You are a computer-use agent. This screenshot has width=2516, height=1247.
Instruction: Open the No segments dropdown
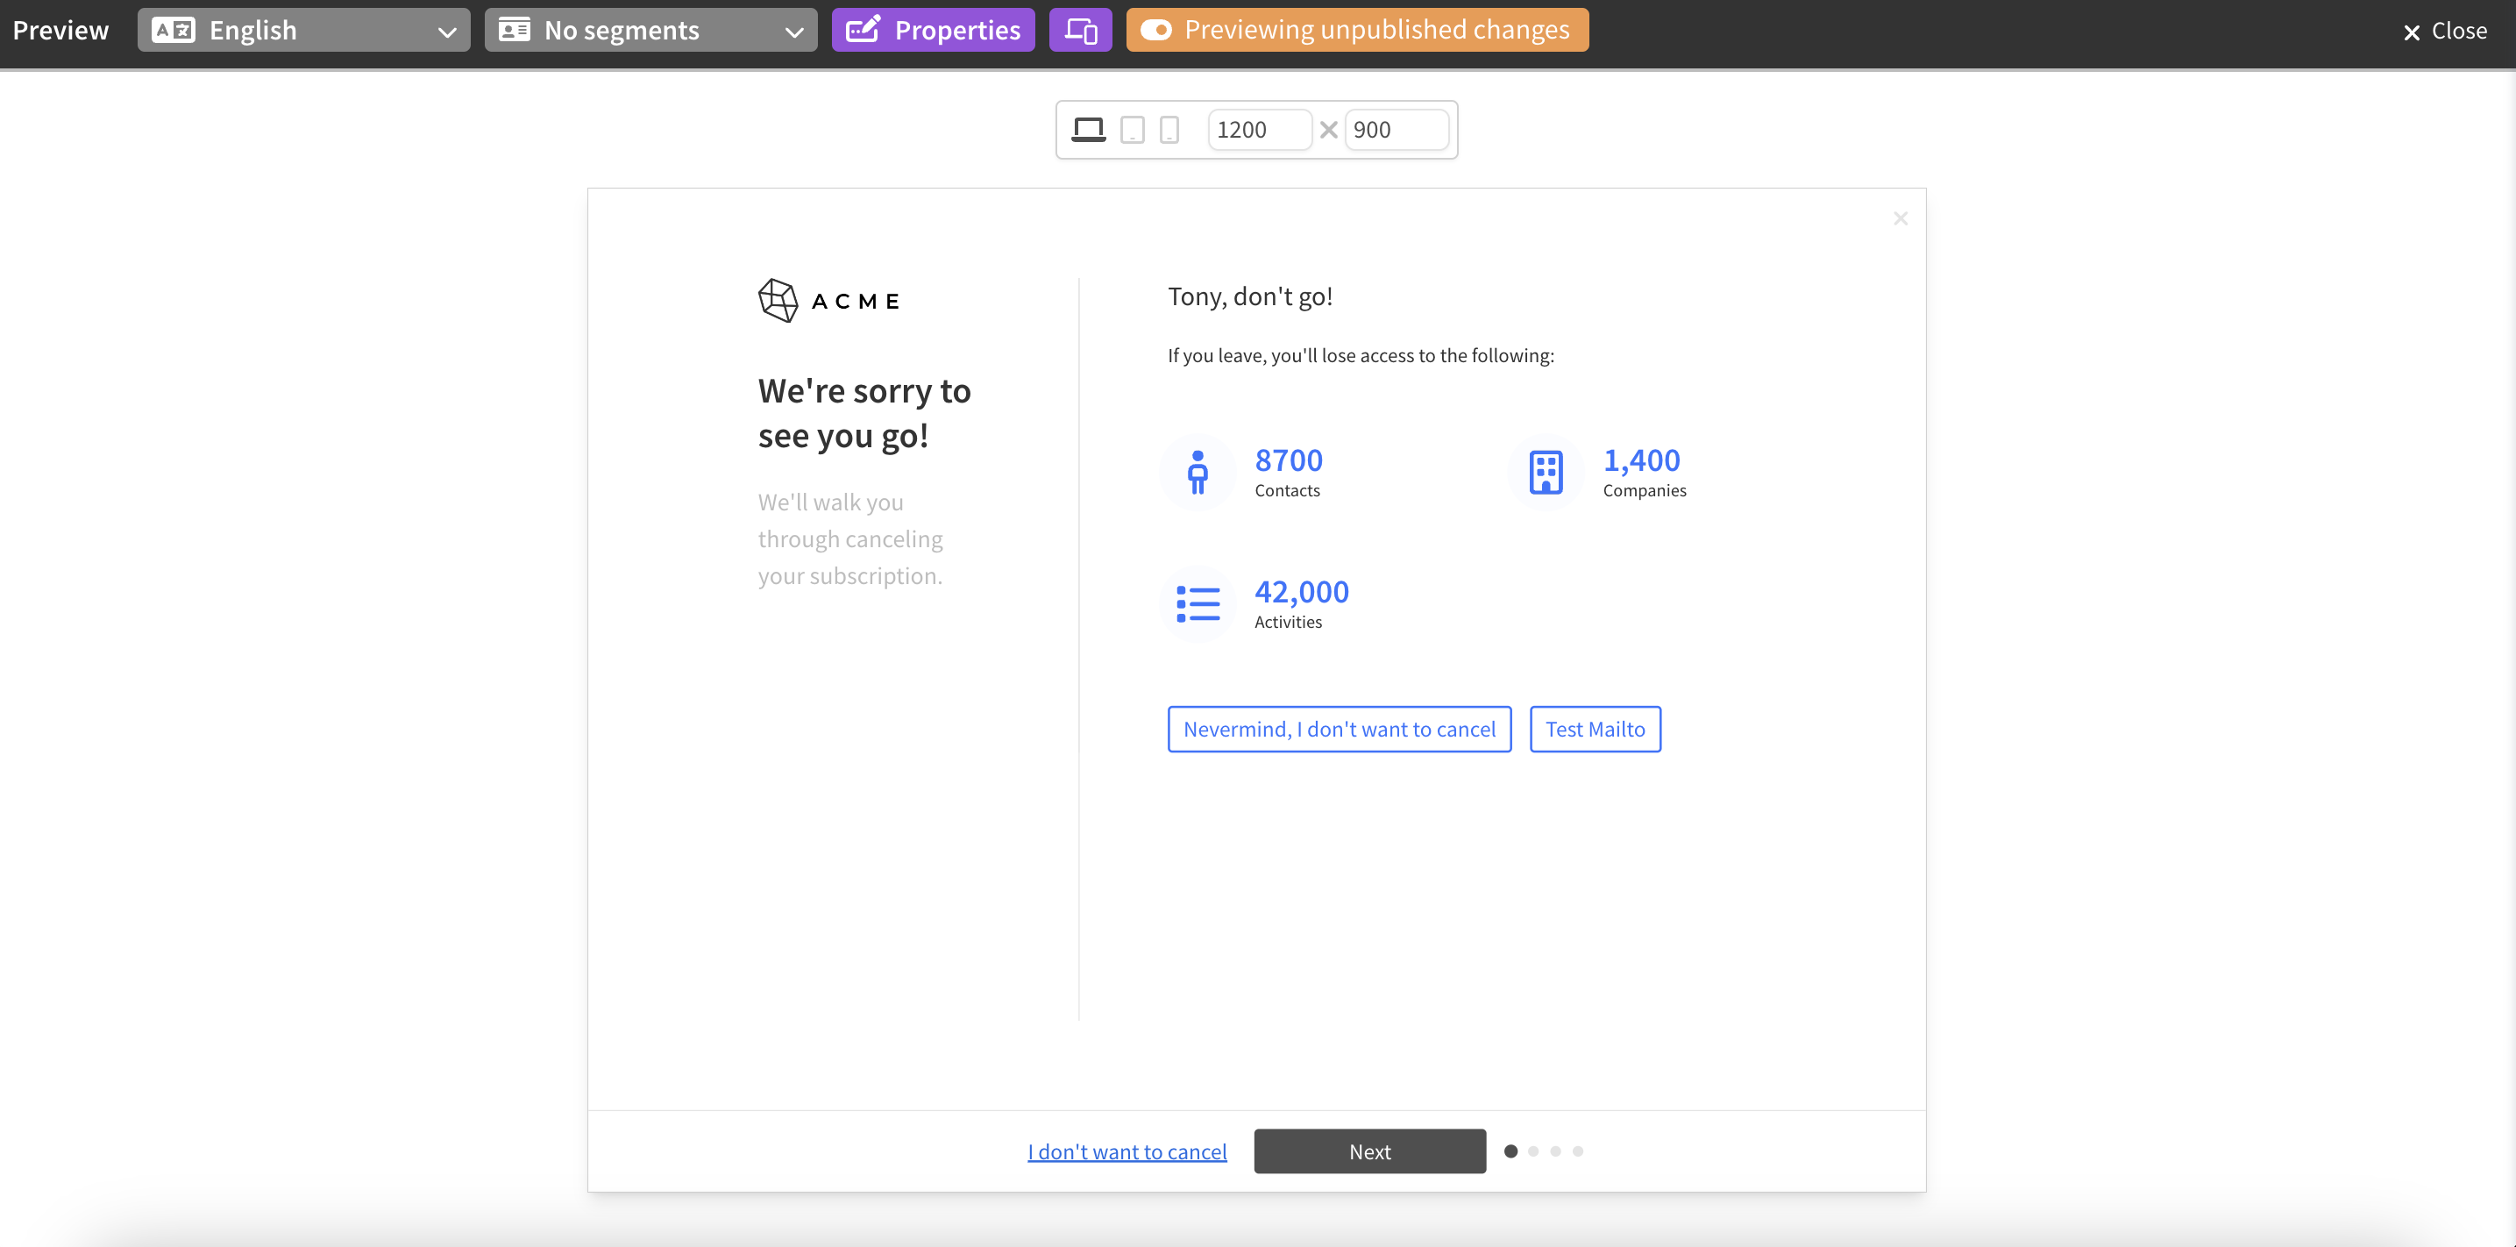point(650,29)
